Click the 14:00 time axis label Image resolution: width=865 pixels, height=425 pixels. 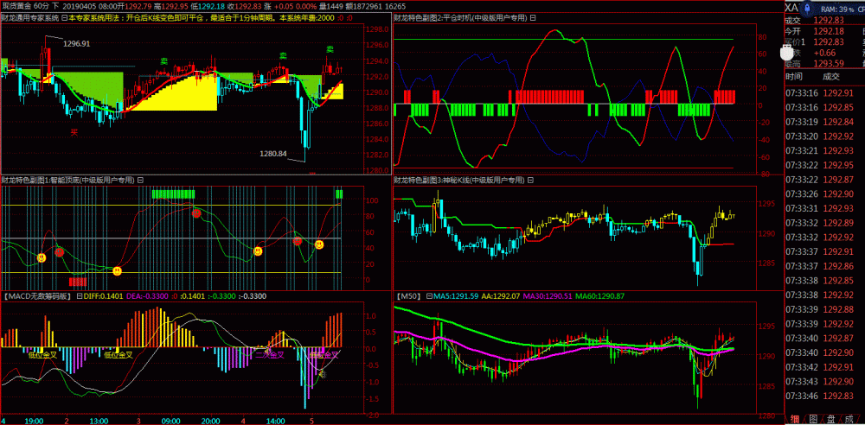(274, 421)
